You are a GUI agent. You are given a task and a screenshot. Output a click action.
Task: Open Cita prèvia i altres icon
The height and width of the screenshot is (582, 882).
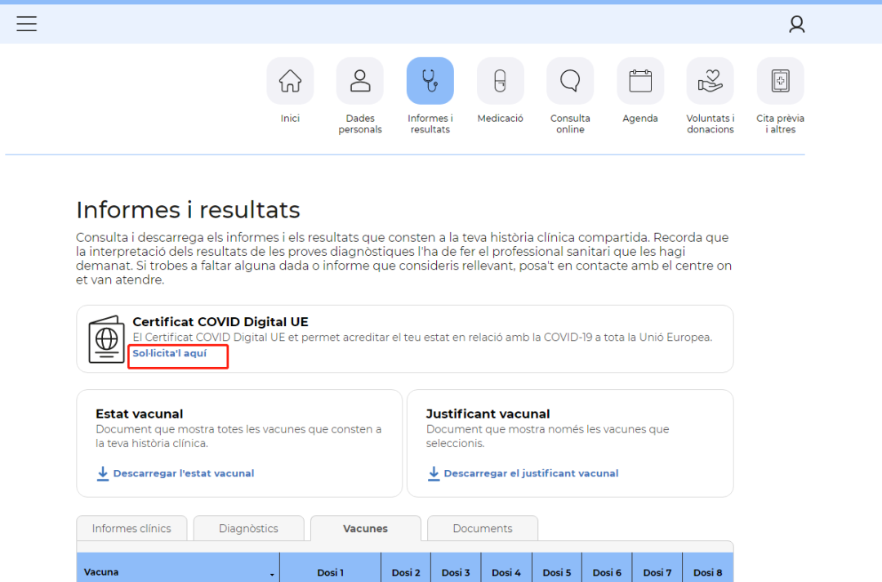(x=780, y=81)
